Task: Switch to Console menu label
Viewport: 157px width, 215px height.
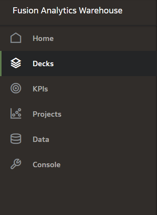Action: [x=46, y=165]
